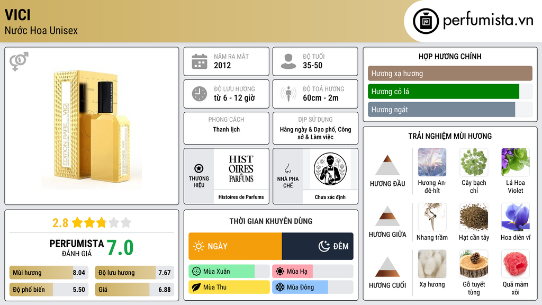
Task: Open the Xạ hương note image
Action: click(432, 264)
